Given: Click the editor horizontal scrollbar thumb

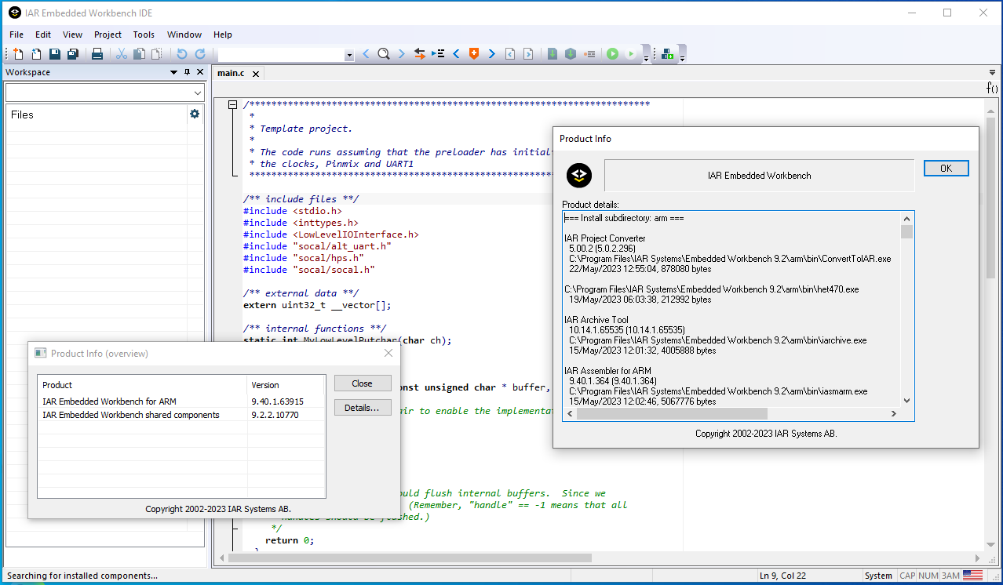Looking at the screenshot, I should pos(409,558).
